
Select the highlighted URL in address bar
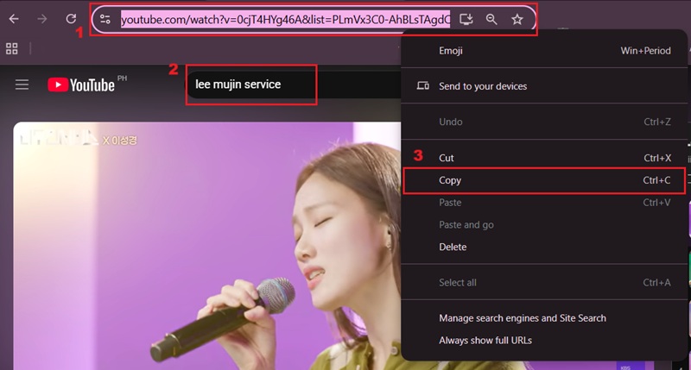tap(285, 19)
